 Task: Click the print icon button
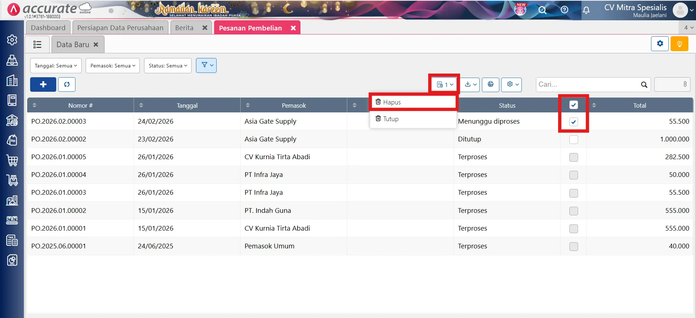pyautogui.click(x=490, y=84)
